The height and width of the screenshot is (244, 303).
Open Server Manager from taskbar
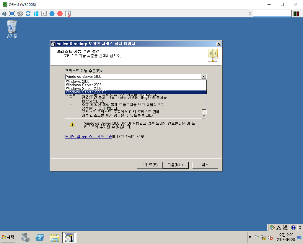coord(25,237)
